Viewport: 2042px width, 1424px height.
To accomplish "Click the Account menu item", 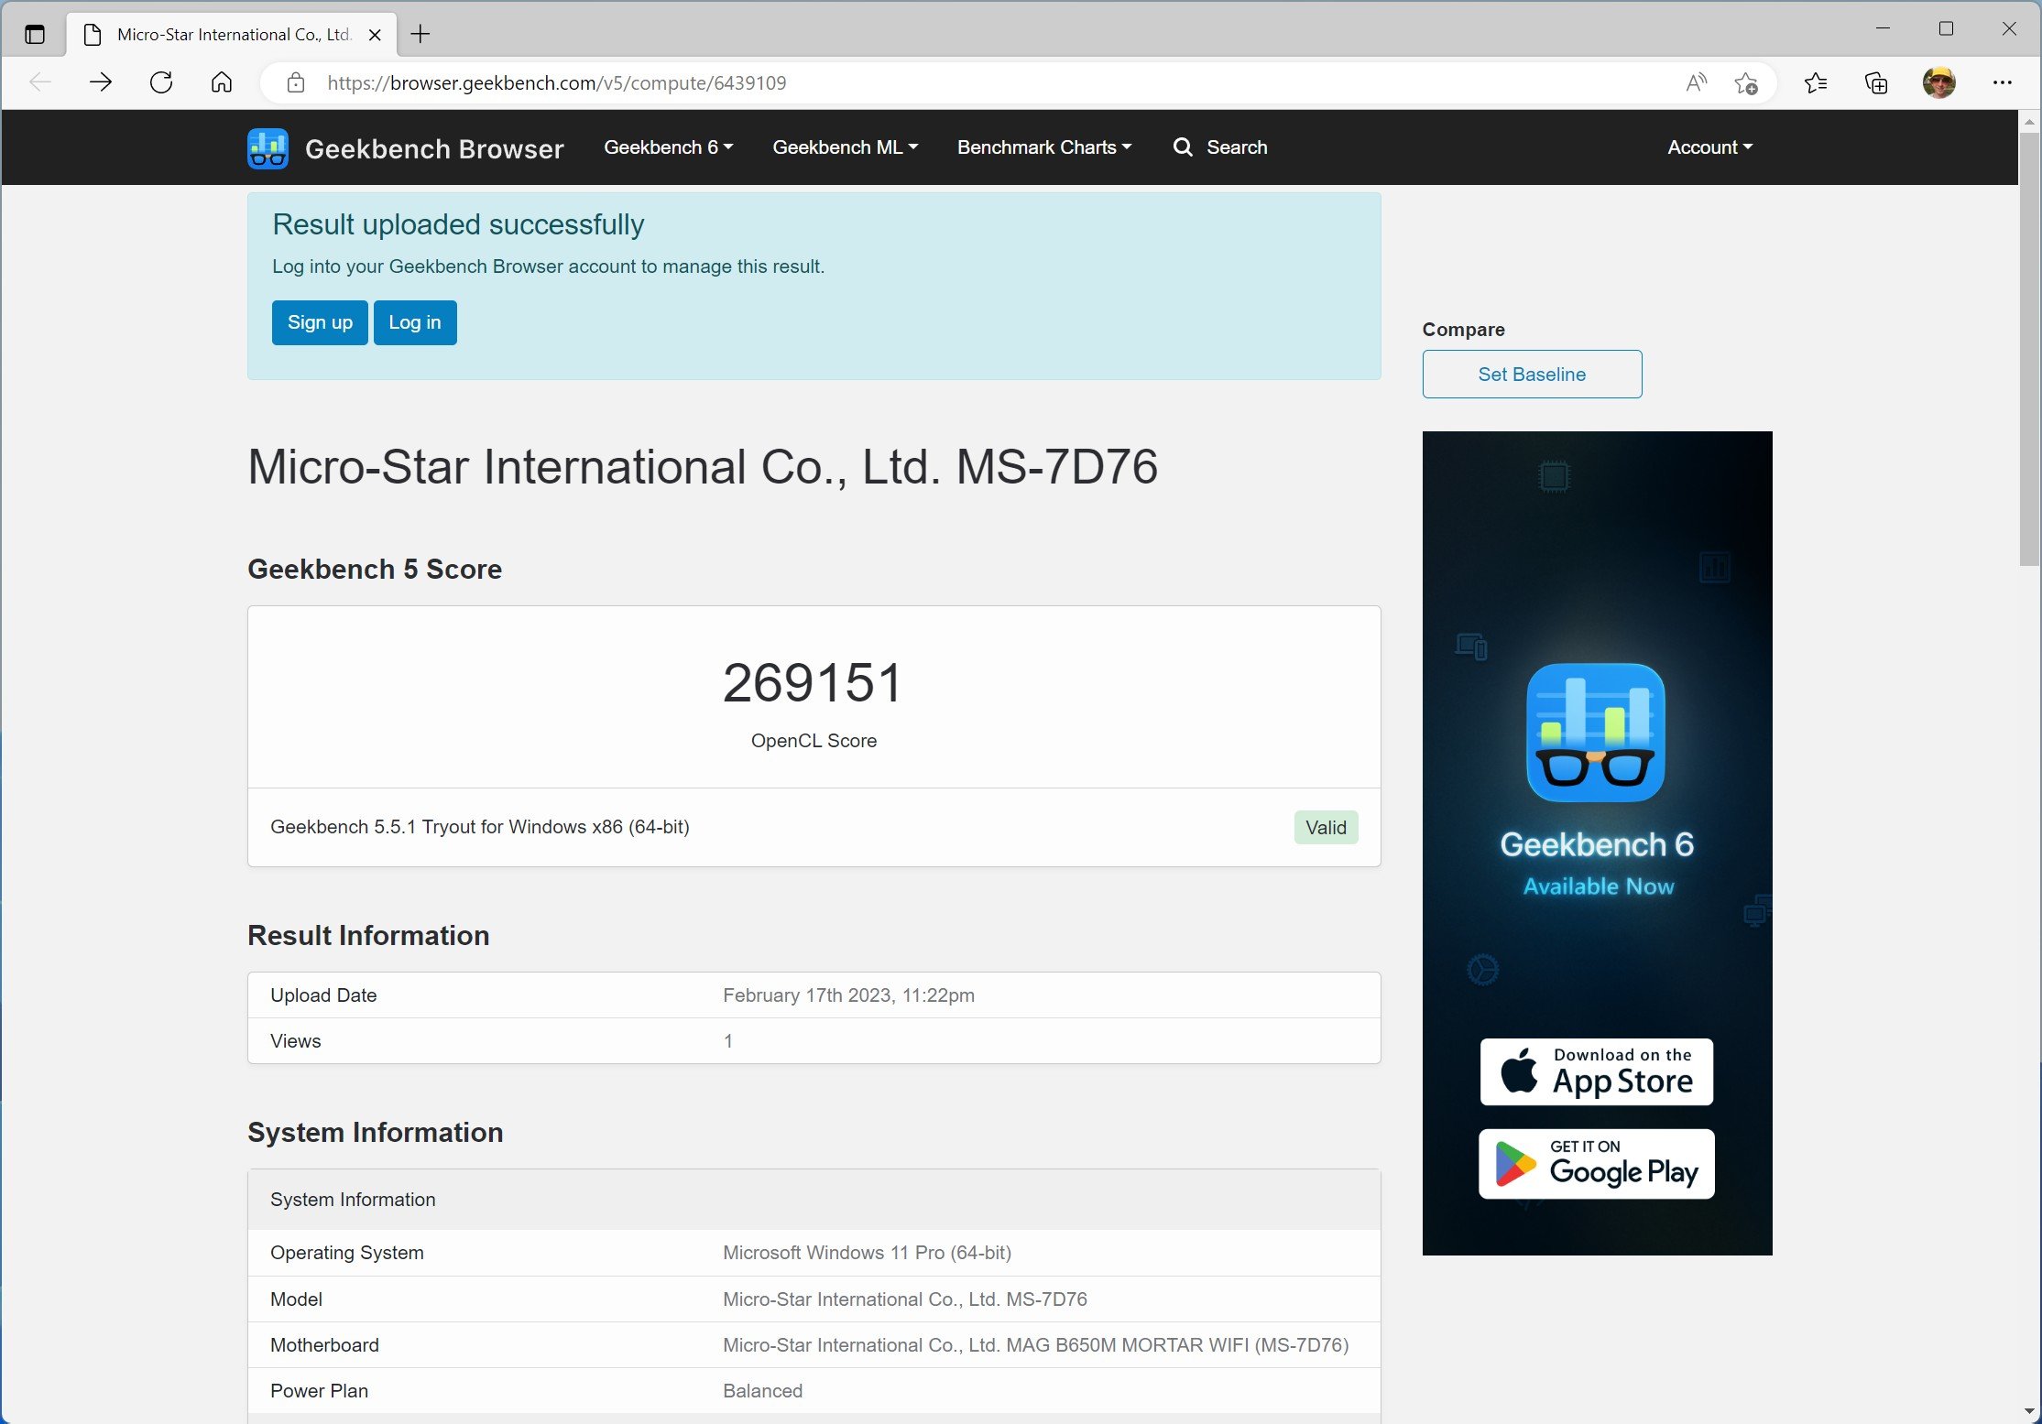I will 1710,146.
